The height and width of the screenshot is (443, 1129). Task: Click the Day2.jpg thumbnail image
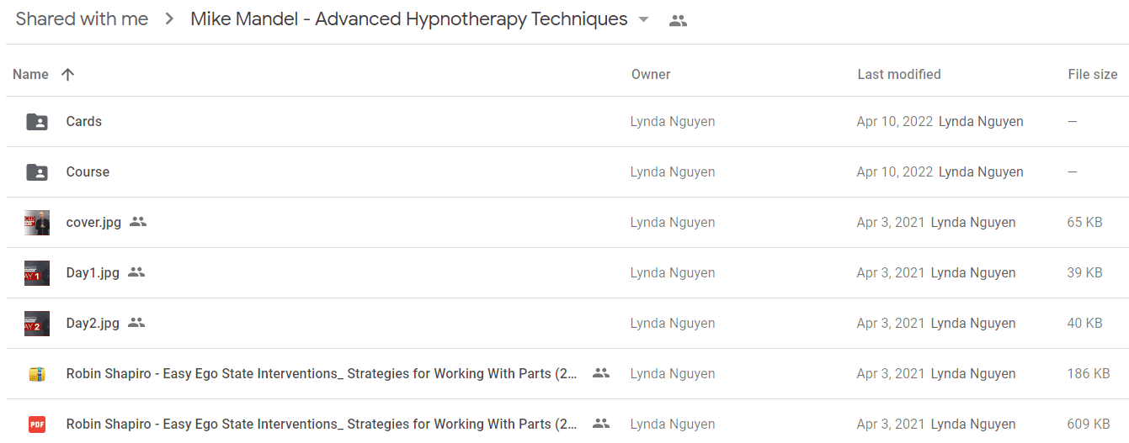pos(37,324)
